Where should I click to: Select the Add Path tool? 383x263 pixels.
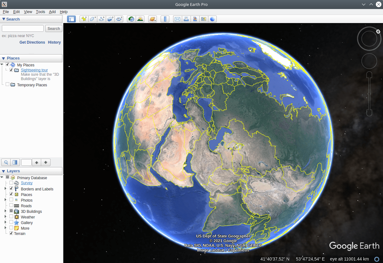(x=101, y=19)
